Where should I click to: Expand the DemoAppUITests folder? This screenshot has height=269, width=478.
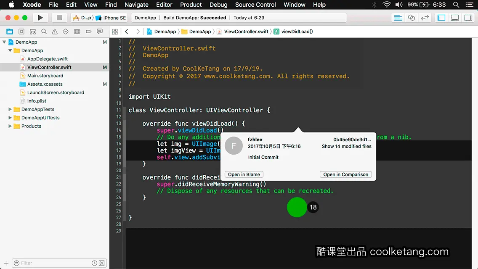[10, 118]
